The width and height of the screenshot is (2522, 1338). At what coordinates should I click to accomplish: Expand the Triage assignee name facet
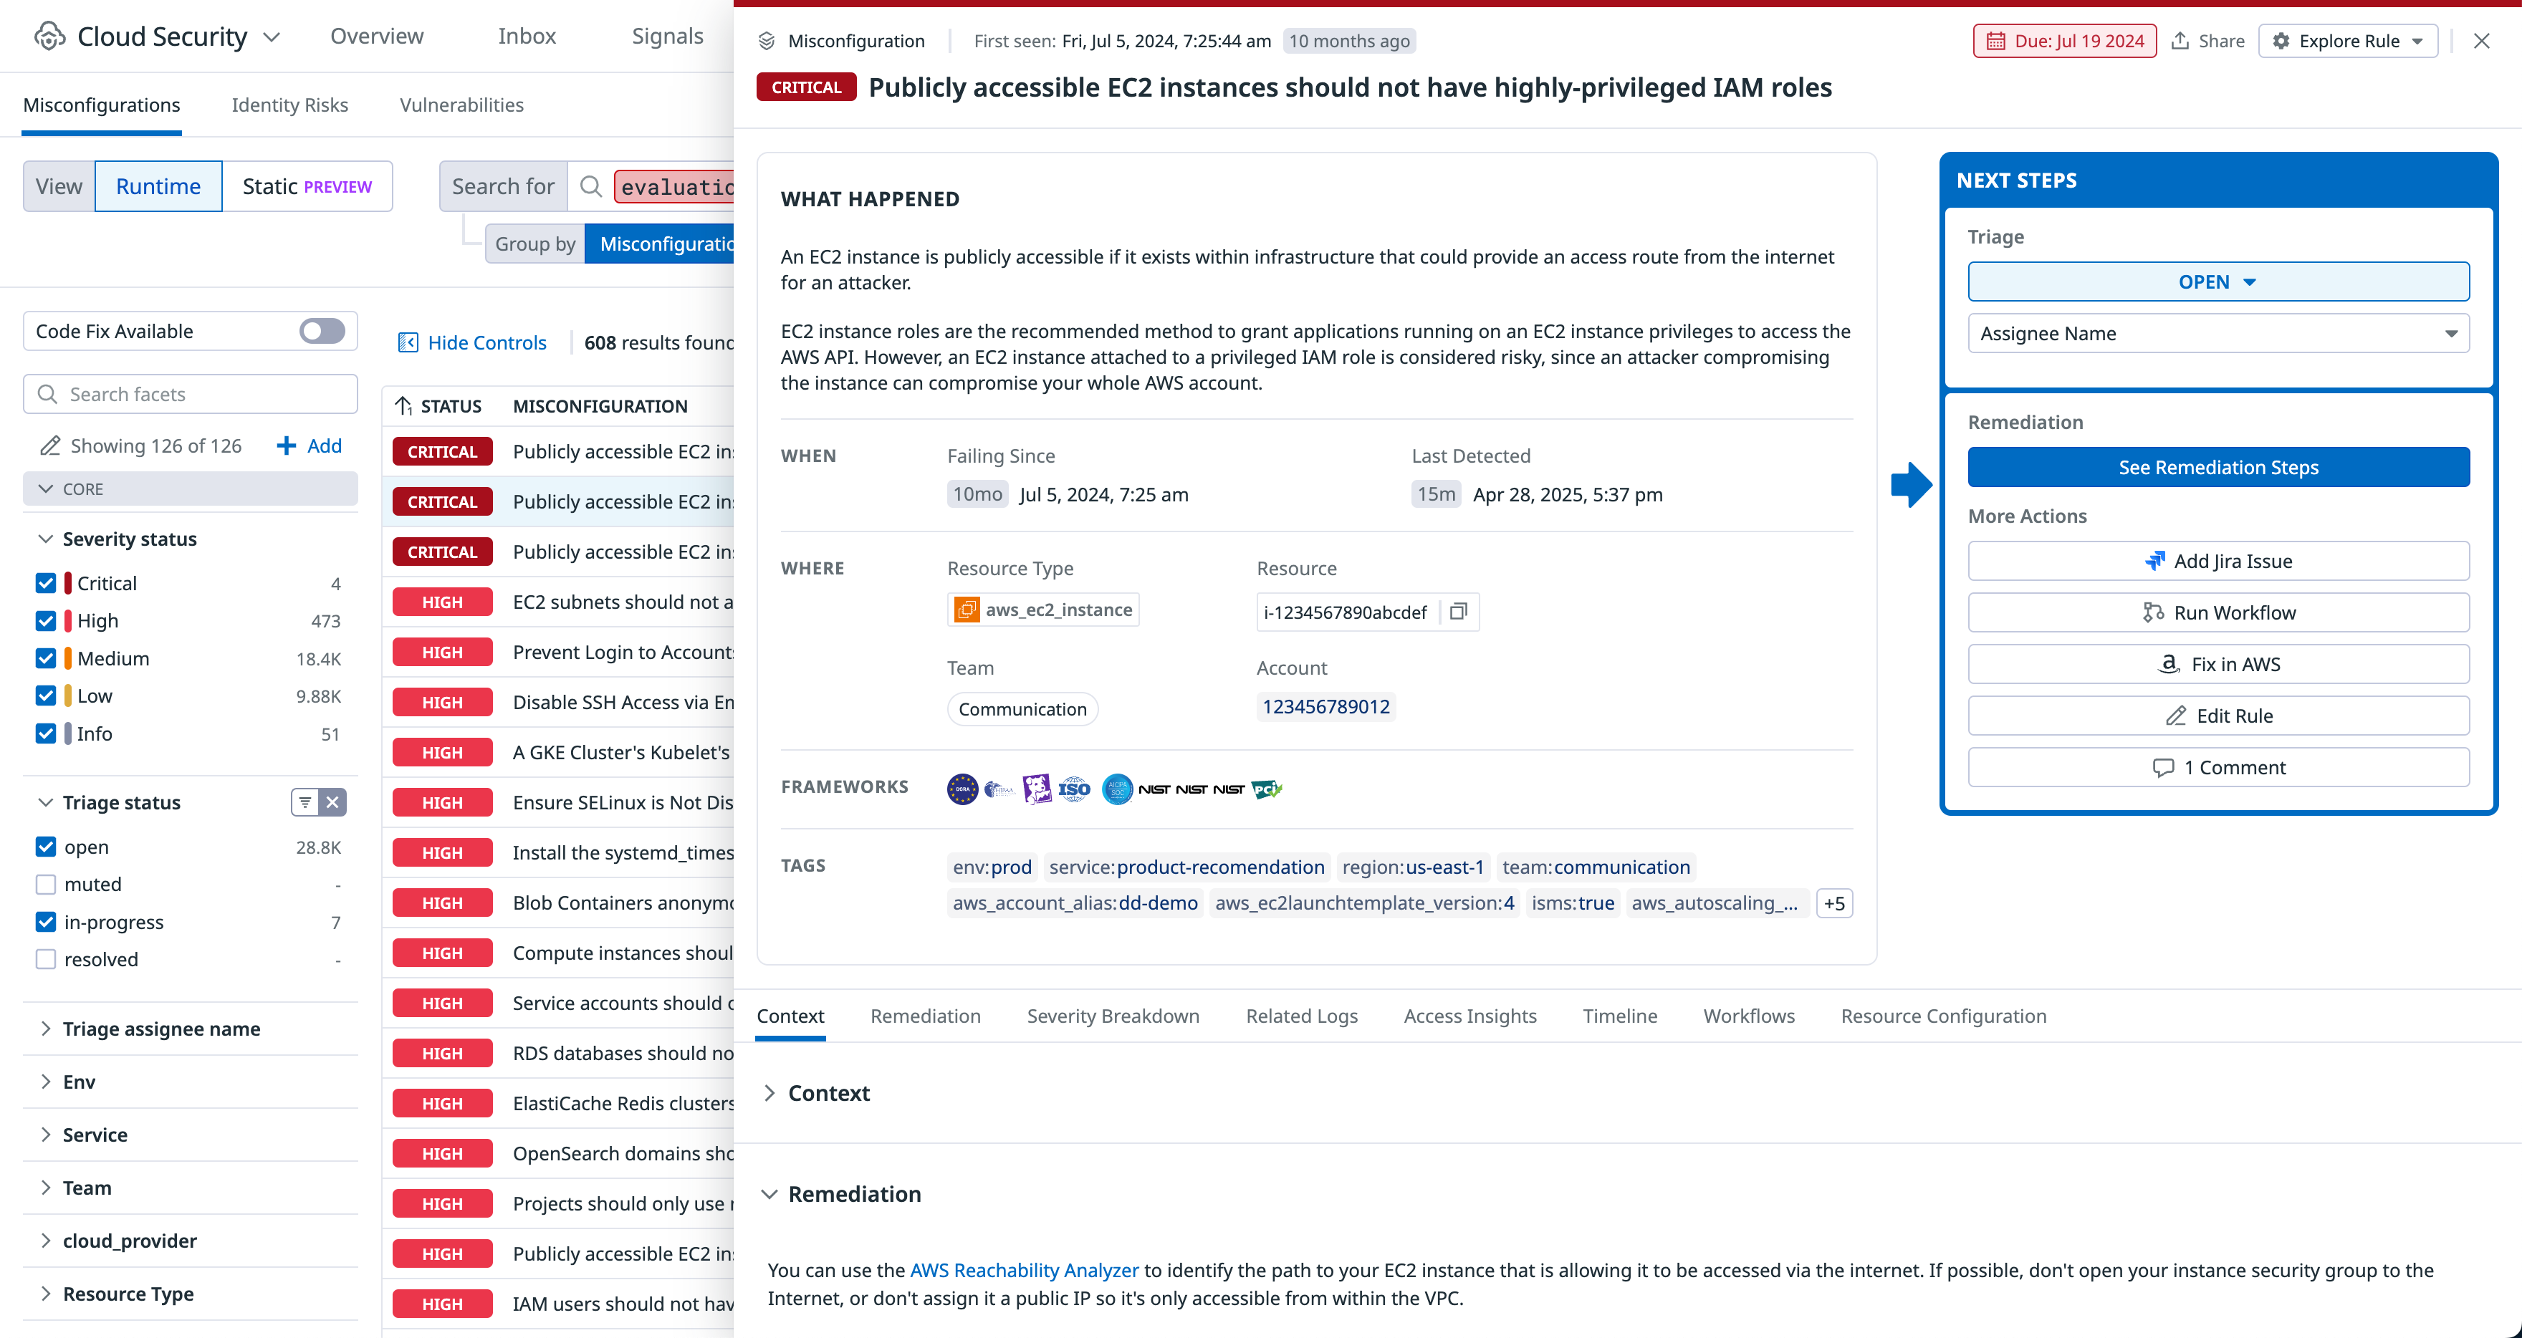pos(161,1029)
